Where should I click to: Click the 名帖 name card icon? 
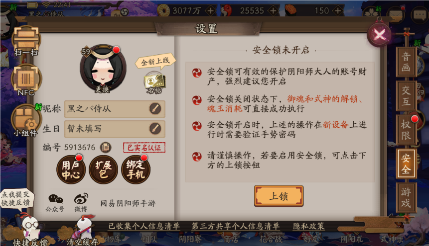click(154, 83)
